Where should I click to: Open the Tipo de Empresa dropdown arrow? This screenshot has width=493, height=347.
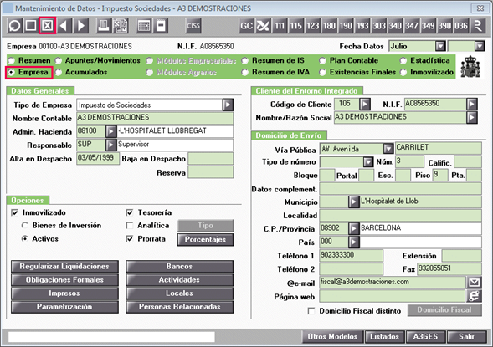[228, 105]
